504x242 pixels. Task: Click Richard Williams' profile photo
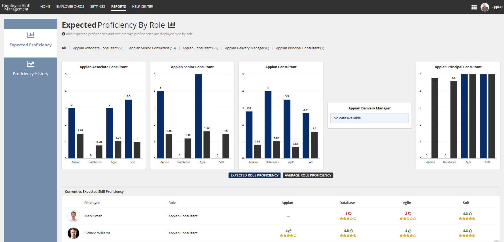[x=73, y=233]
